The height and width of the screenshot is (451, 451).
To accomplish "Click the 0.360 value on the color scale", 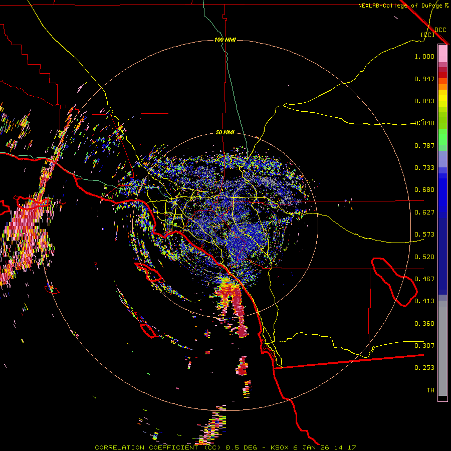I will point(424,324).
